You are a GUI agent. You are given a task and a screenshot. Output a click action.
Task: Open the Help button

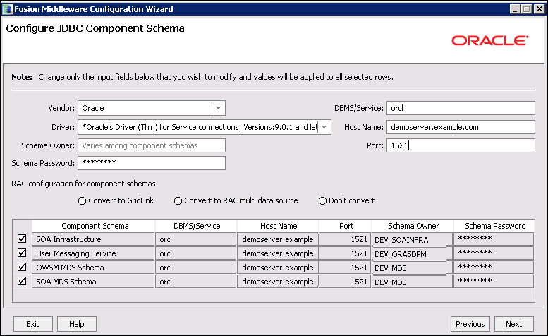pyautogui.click(x=77, y=324)
